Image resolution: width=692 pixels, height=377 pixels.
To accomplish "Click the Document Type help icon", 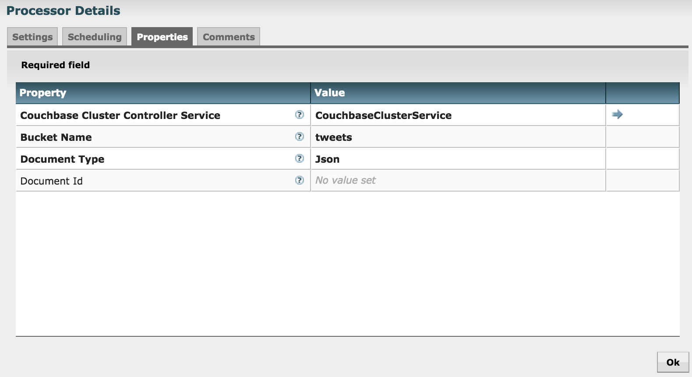I will click(300, 158).
